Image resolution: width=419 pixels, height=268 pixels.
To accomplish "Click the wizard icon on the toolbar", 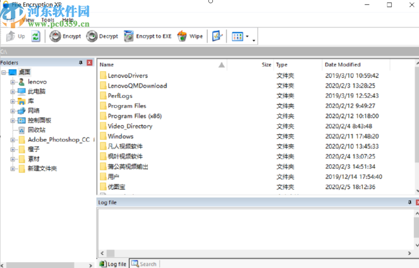I will (x=217, y=36).
